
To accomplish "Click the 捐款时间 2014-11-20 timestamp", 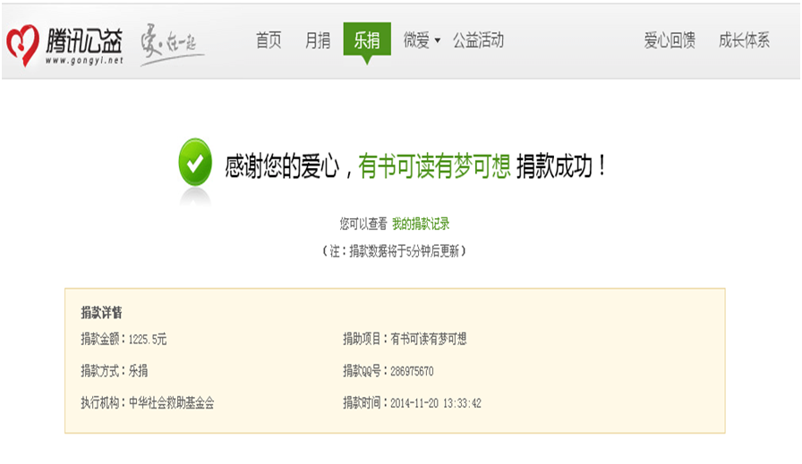I will 436,403.
